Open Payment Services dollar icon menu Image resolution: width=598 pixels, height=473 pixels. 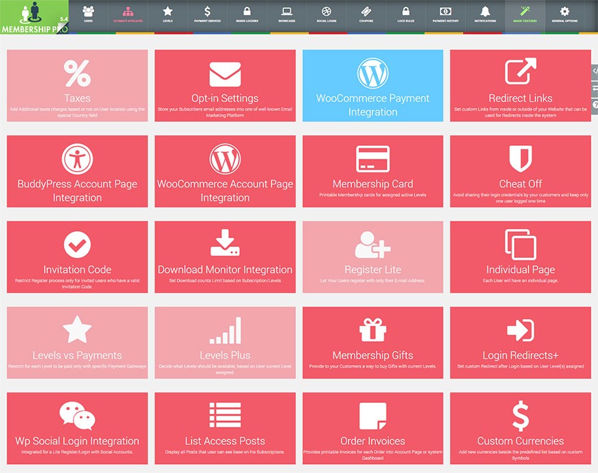pos(207,16)
